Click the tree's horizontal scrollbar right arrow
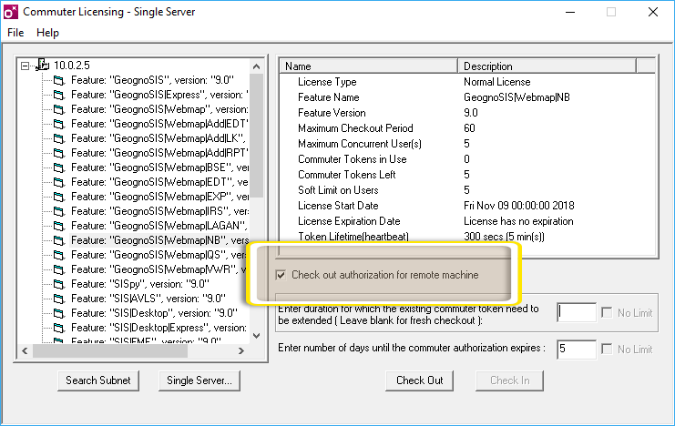This screenshot has width=675, height=426. [x=241, y=350]
